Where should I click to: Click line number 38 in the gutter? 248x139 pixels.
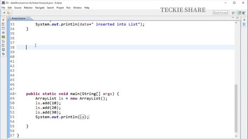click(x=12, y=47)
